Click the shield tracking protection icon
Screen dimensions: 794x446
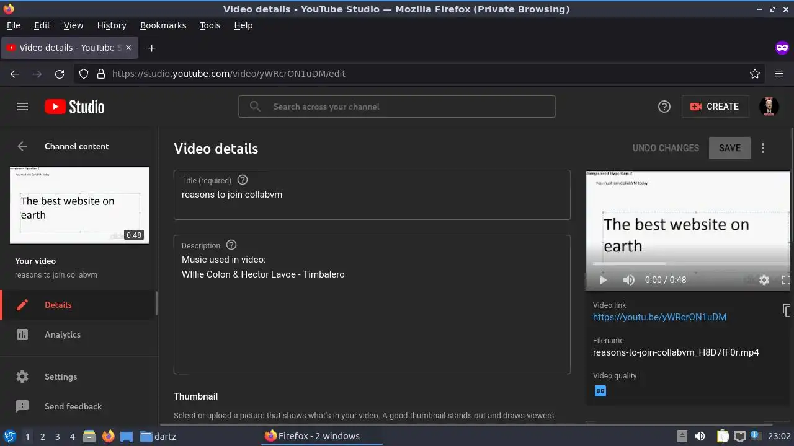tap(84, 74)
